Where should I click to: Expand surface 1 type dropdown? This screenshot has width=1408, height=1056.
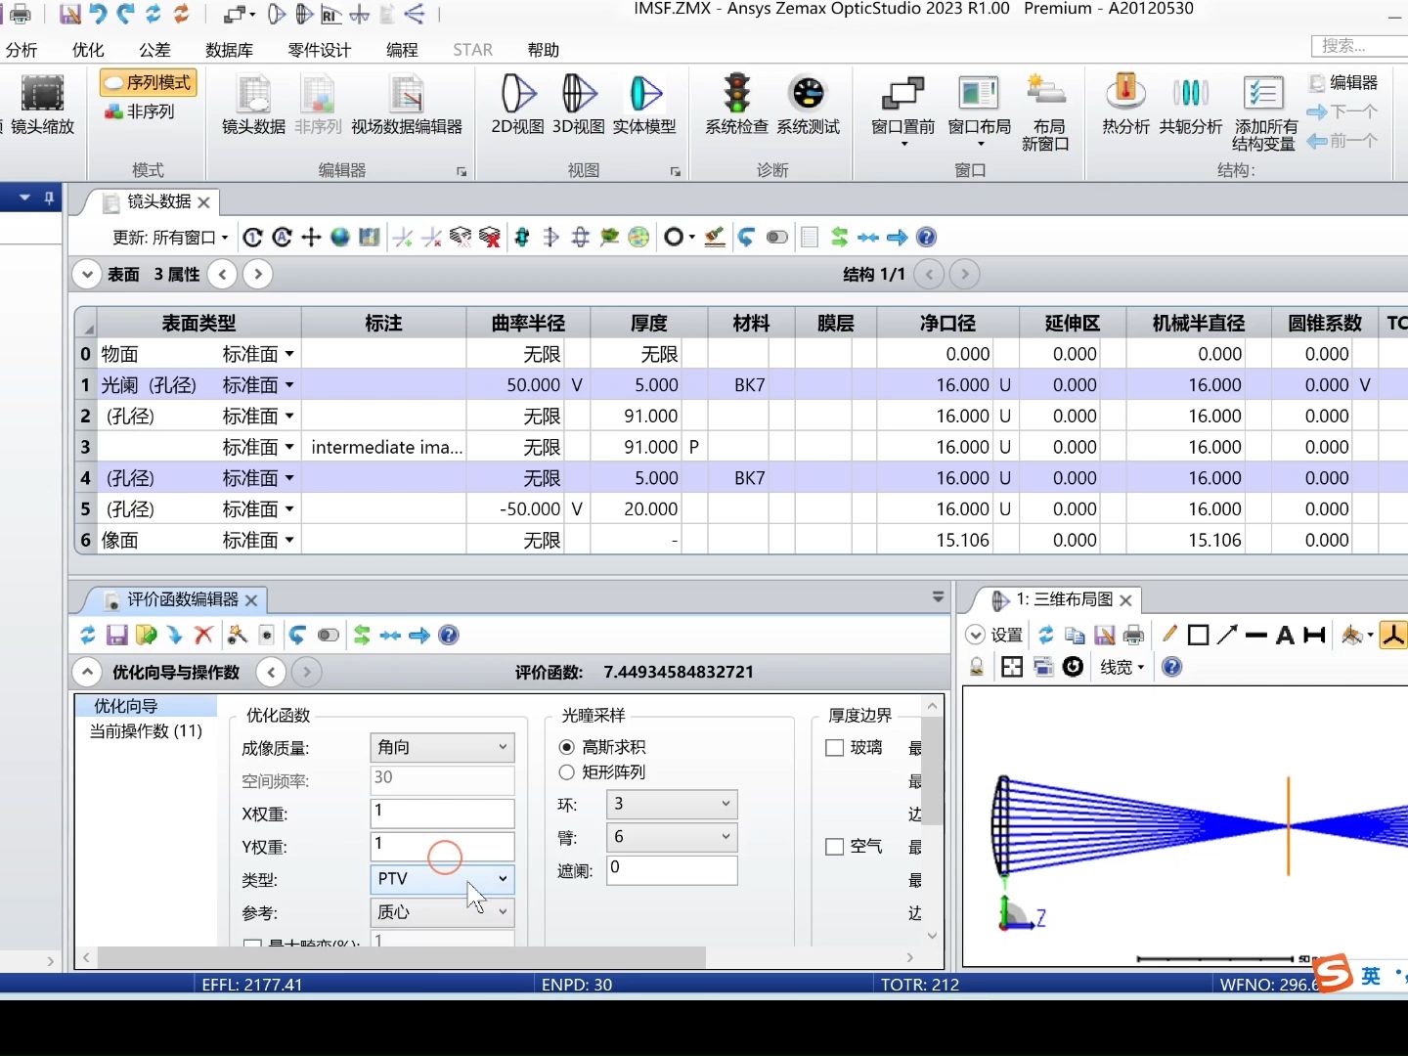click(289, 385)
